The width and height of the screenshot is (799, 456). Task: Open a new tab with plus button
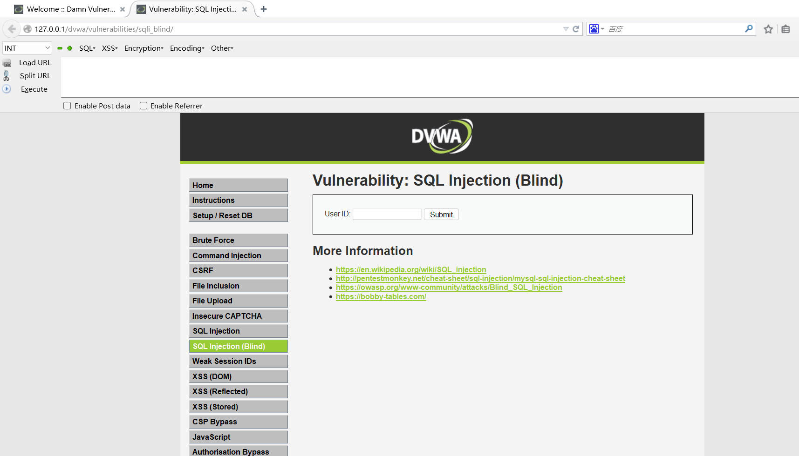point(264,9)
